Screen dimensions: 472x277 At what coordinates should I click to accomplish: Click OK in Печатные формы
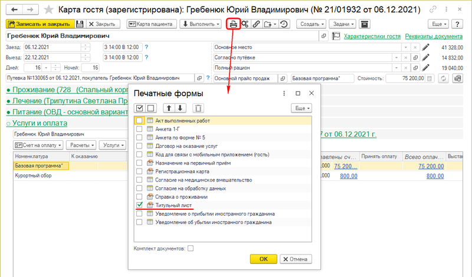pos(263,259)
